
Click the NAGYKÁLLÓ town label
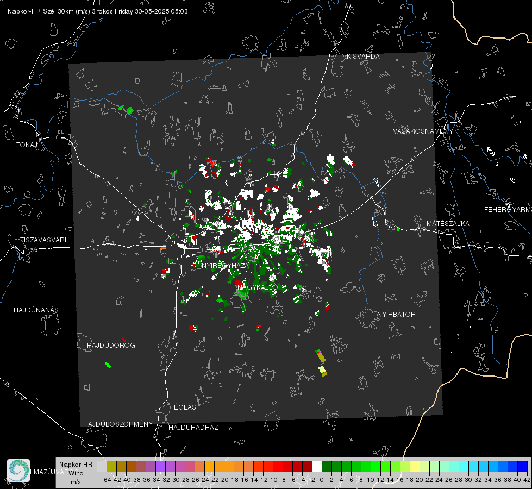click(x=258, y=287)
